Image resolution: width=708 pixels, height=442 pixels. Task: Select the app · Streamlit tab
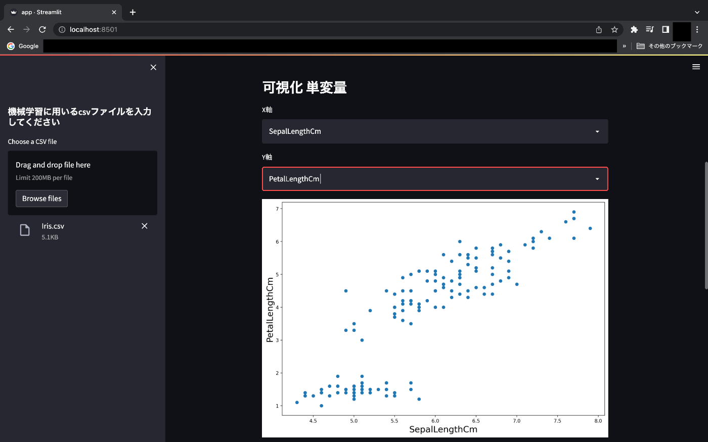click(63, 12)
